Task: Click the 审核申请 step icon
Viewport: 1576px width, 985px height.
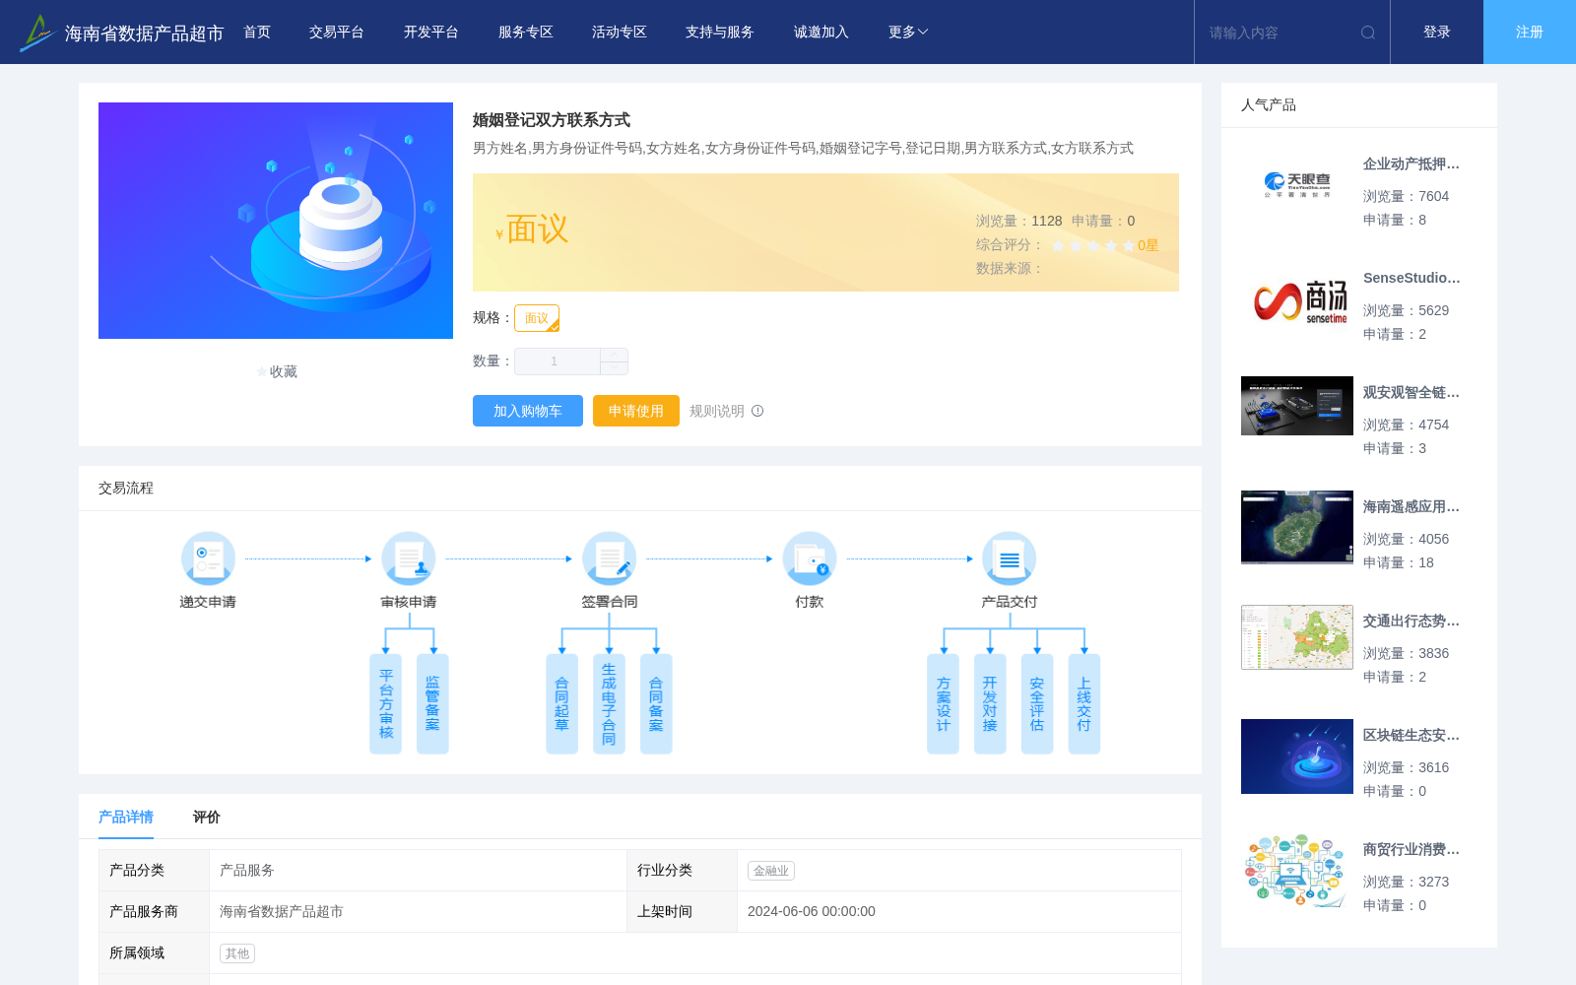Action: pos(409,558)
